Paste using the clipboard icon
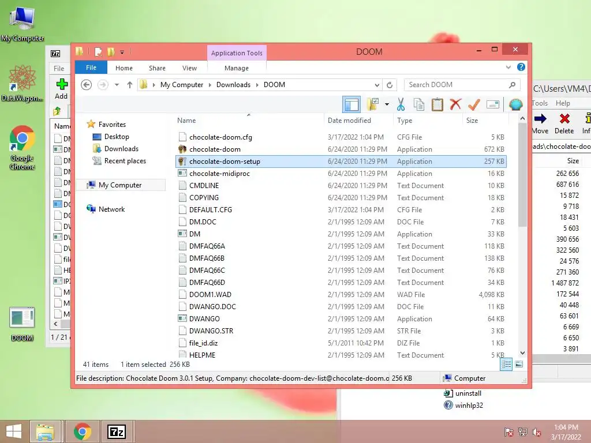 [x=437, y=104]
